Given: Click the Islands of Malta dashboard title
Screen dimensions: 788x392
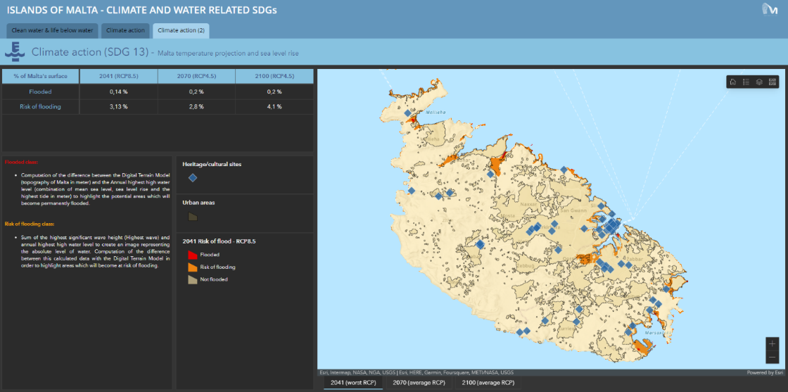Looking at the screenshot, I should coord(141,10).
